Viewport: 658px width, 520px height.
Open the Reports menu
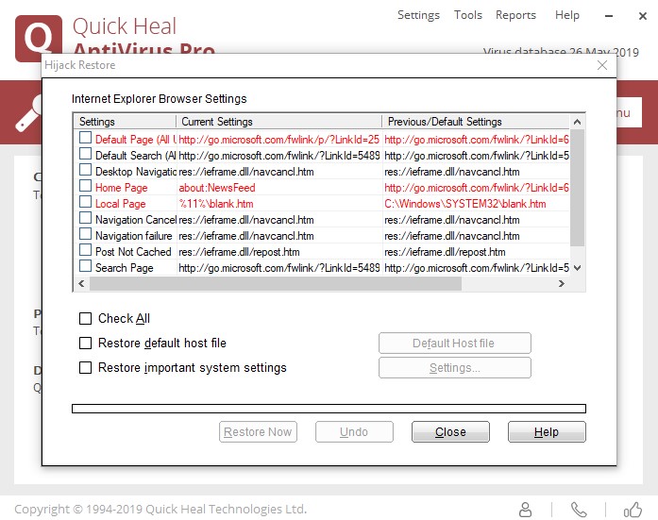pos(515,15)
